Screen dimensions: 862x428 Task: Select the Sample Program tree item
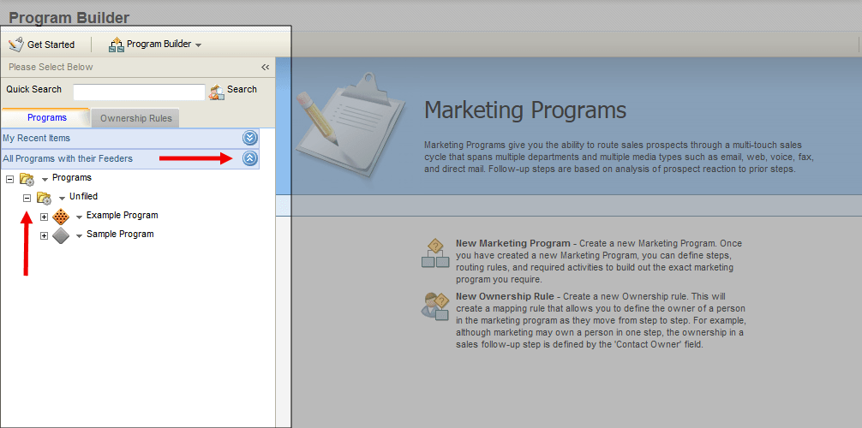(120, 234)
